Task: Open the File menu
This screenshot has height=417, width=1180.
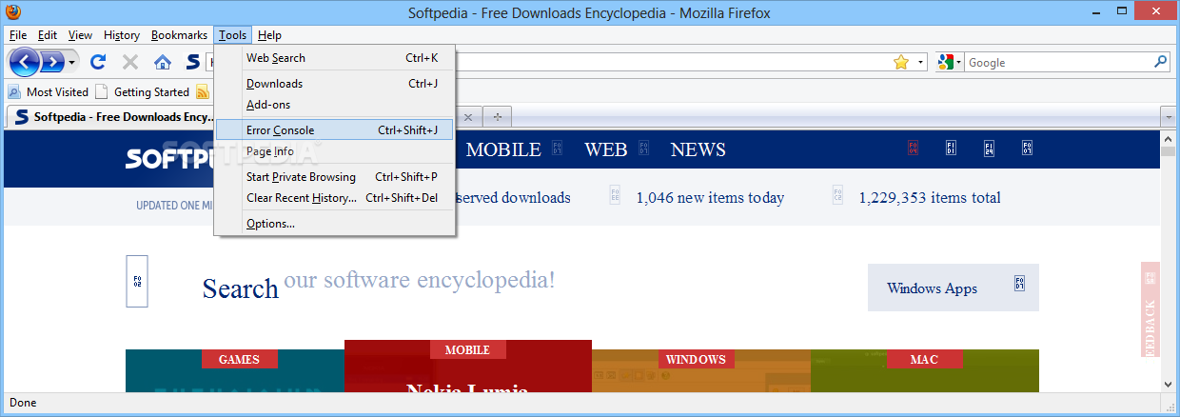Action: pos(18,35)
